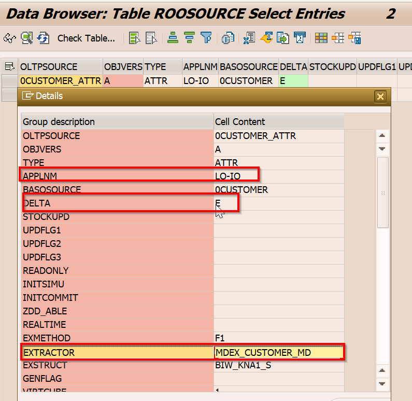Open the Details magnifier icon in toolbar
412x401 pixels.
27,38
